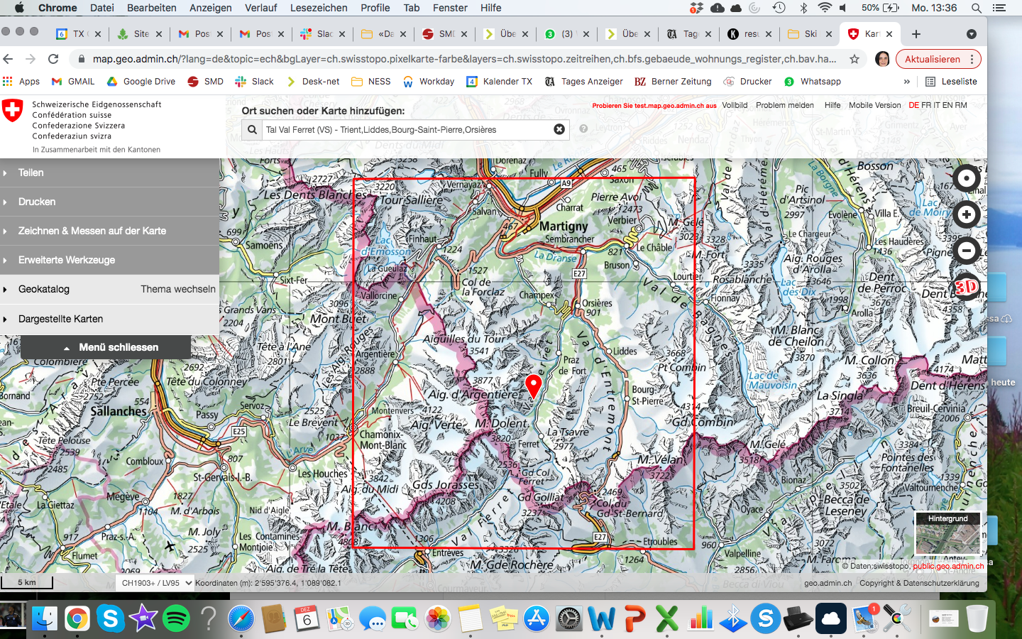Expand Zeichnen & Messen auf der Karte
Viewport: 1022px width, 639px height.
point(92,231)
